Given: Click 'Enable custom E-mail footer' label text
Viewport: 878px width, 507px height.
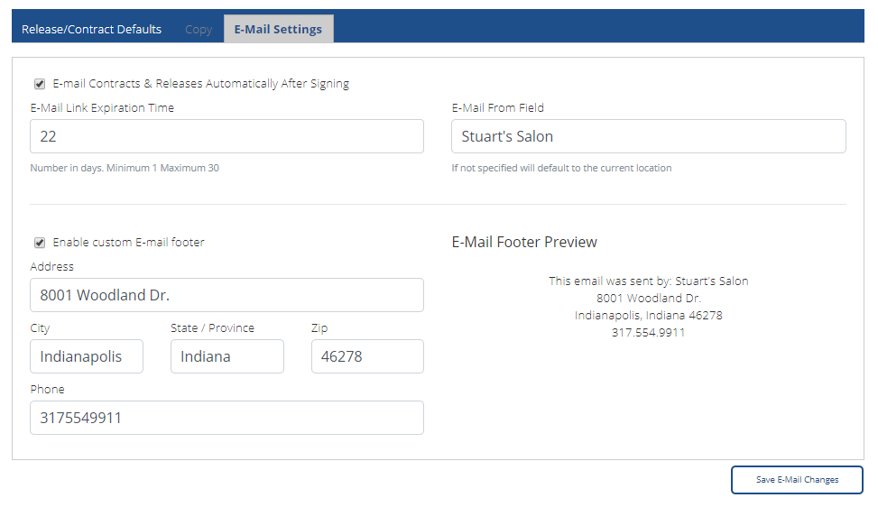Looking at the screenshot, I should pyautogui.click(x=128, y=243).
